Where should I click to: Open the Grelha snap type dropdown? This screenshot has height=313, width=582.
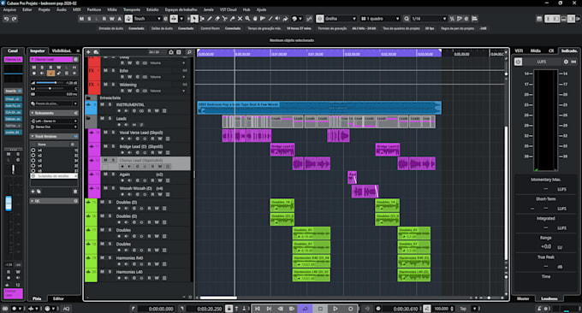[341, 19]
